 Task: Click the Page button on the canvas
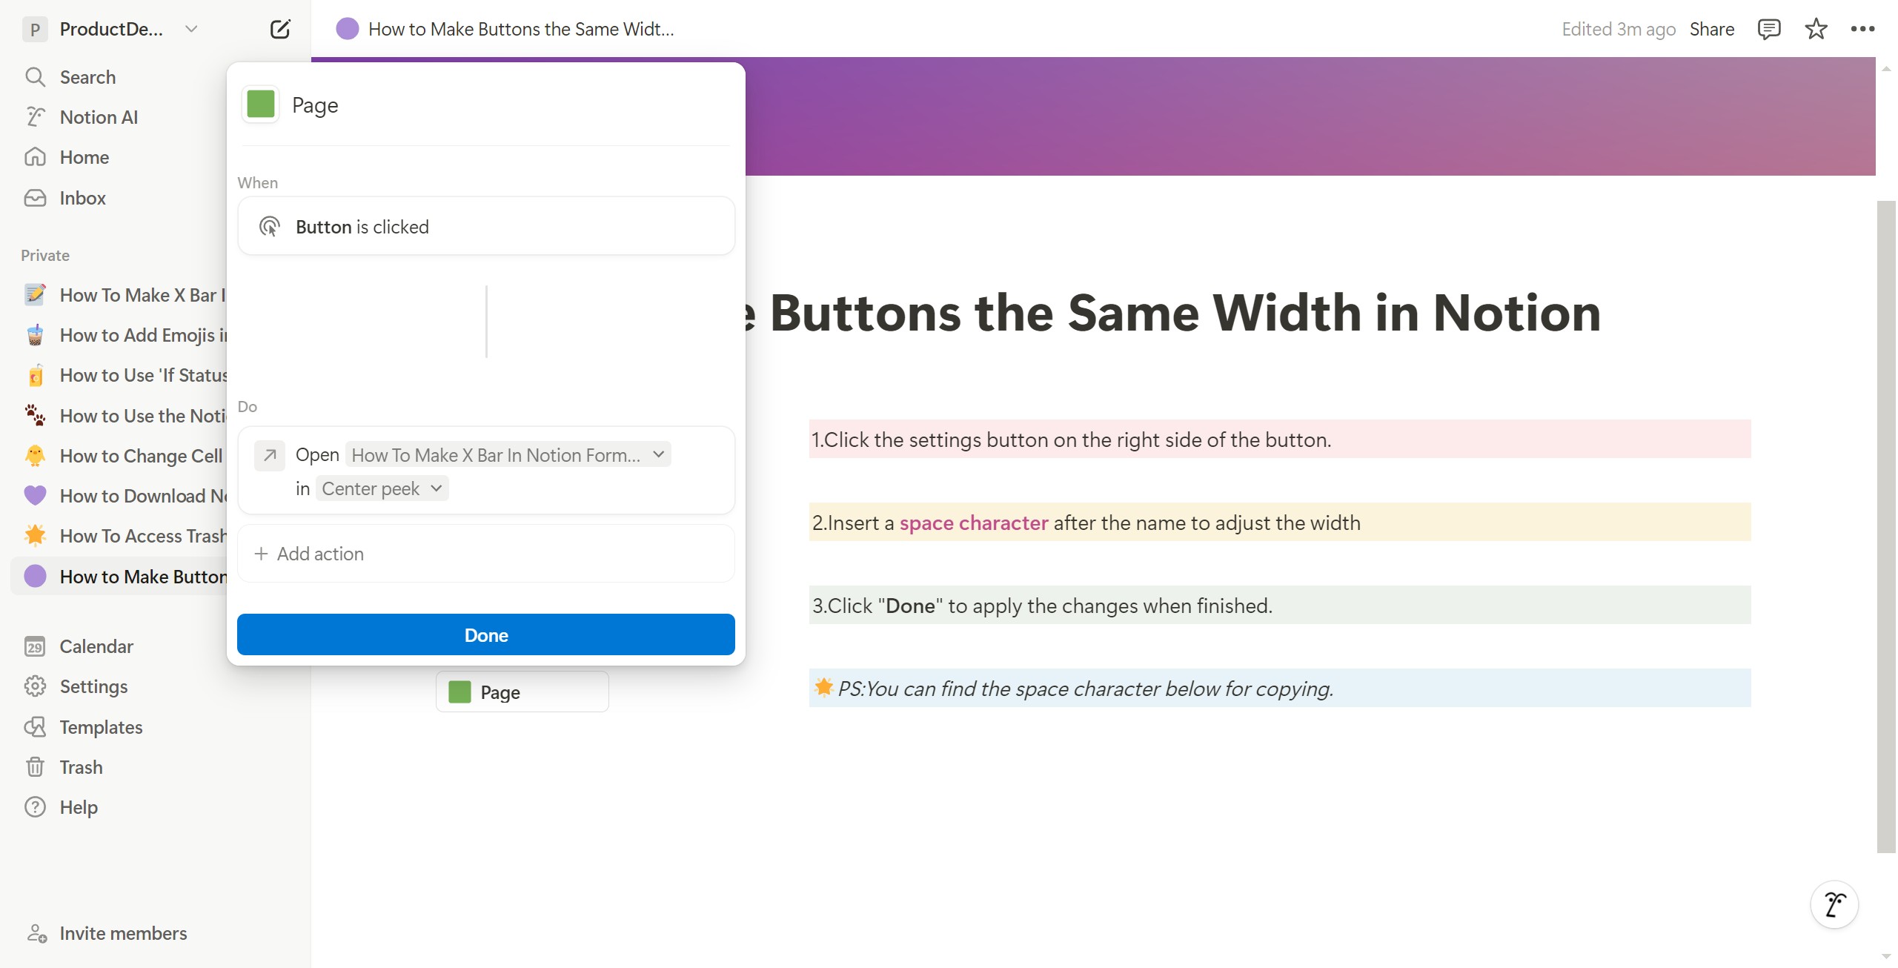click(x=522, y=692)
